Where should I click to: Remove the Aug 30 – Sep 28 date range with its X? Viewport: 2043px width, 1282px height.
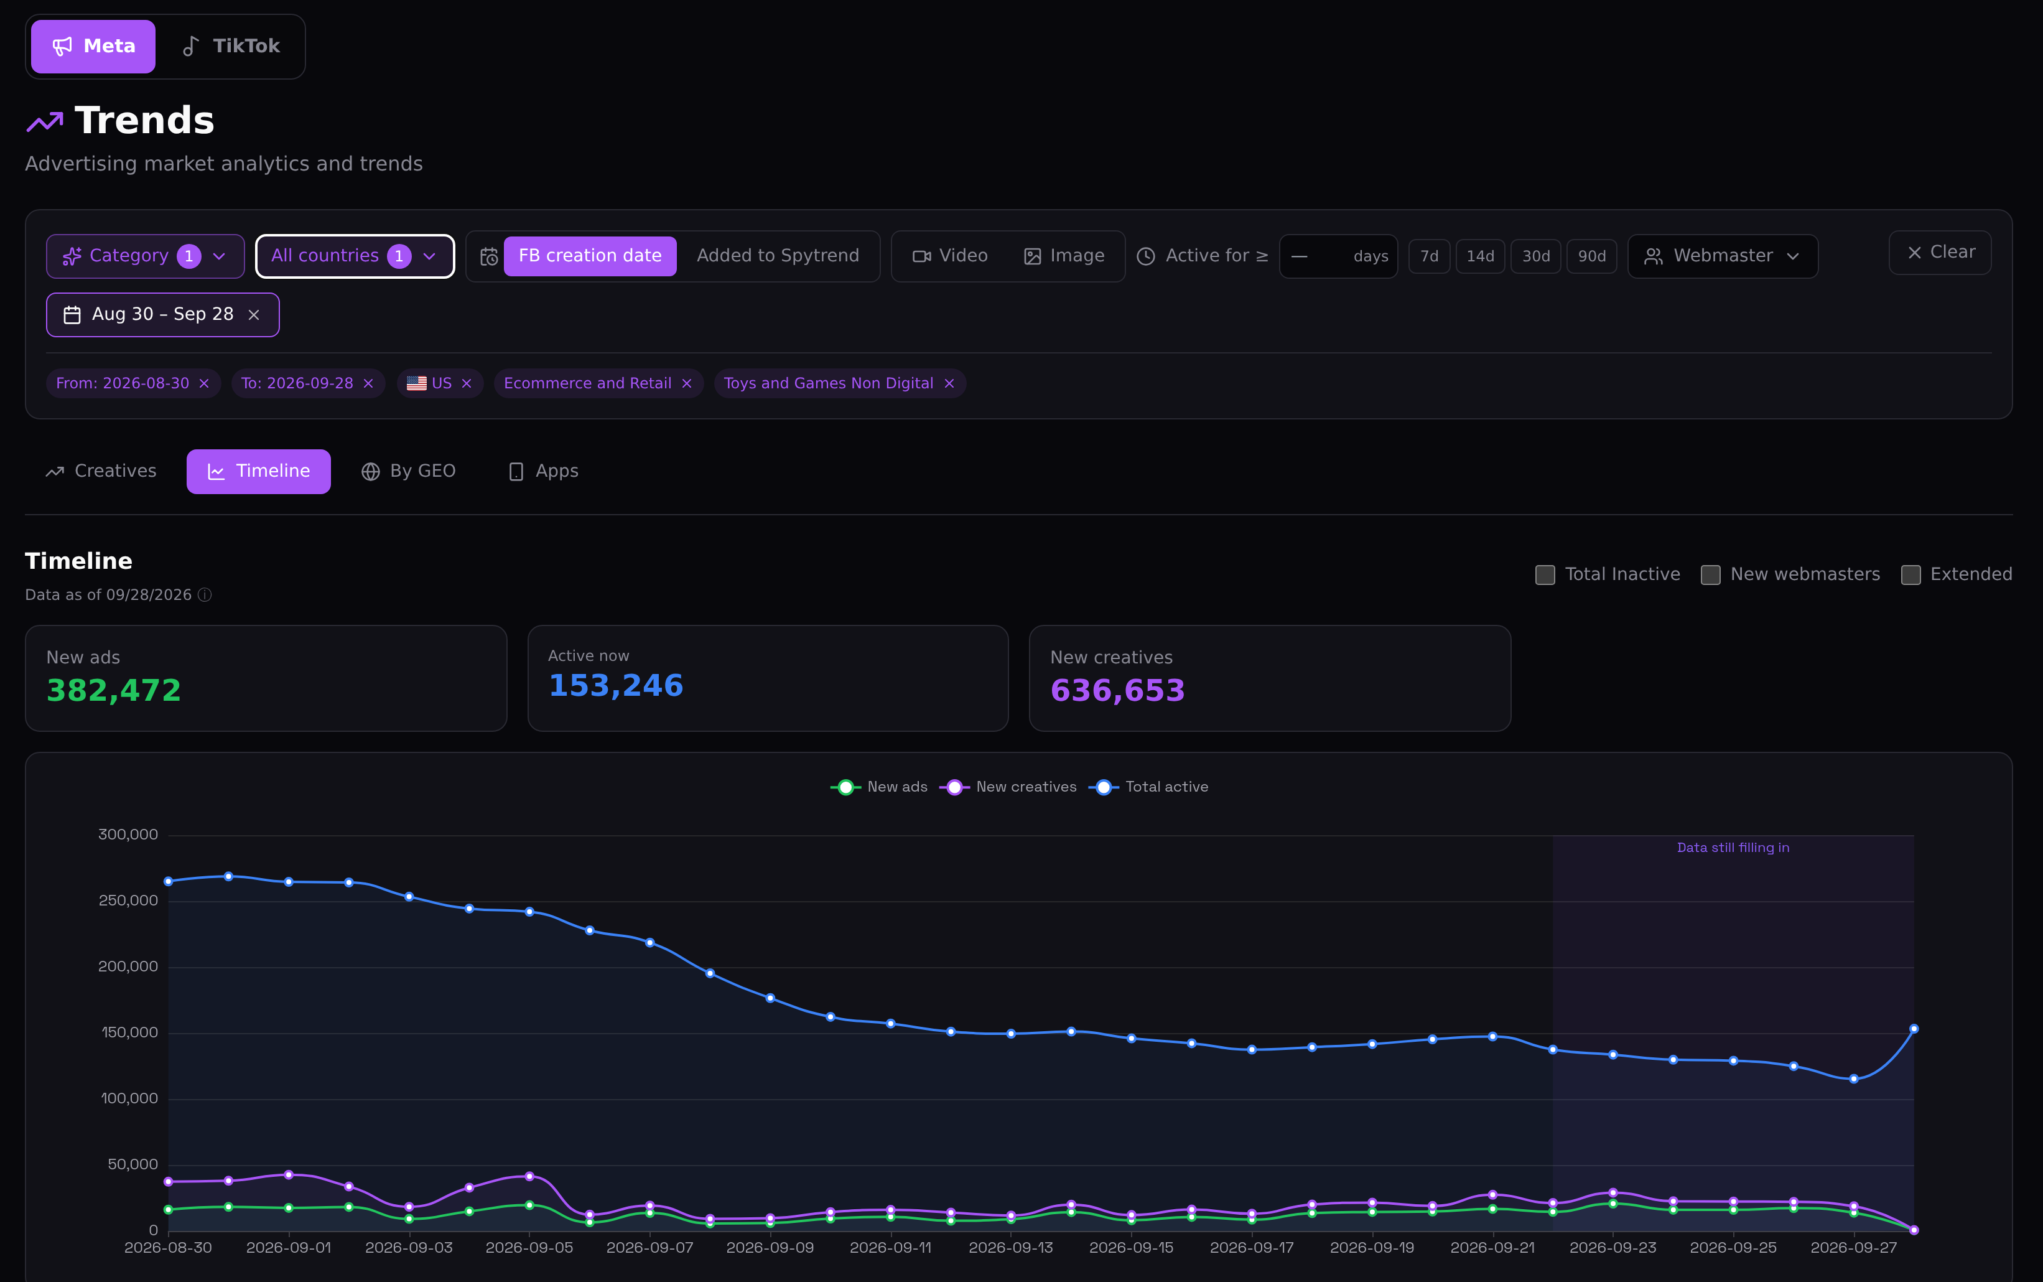(x=253, y=314)
